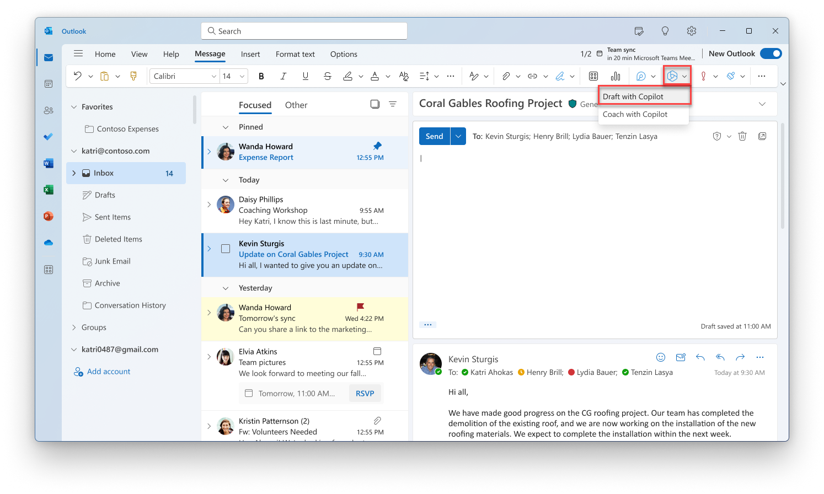Viewport: 824px width, 494px height.
Task: Open Mail in the left app rail
Action: (49, 57)
